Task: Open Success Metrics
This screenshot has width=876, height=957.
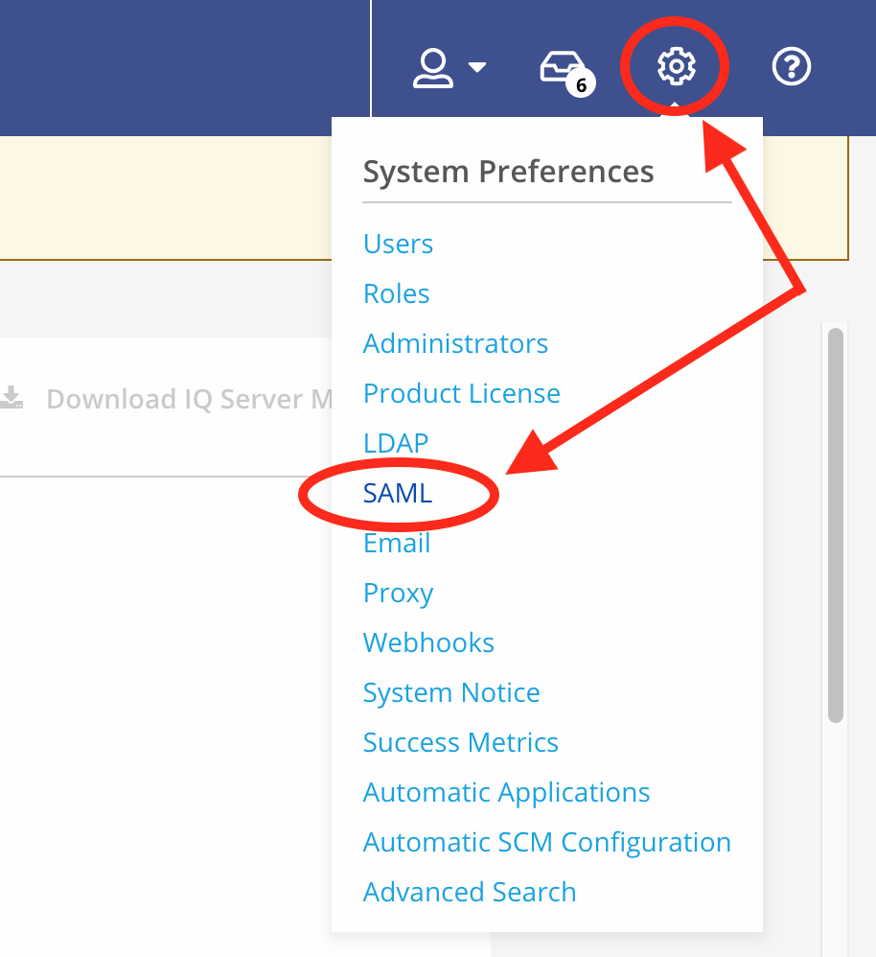Action: [460, 742]
